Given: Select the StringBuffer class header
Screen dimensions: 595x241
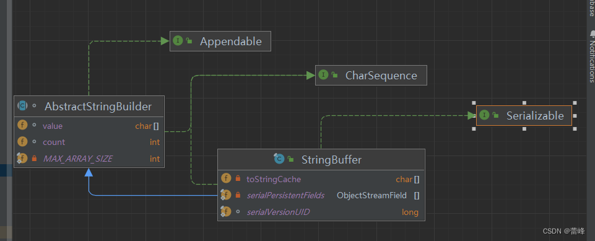Looking at the screenshot, I should point(321,159).
